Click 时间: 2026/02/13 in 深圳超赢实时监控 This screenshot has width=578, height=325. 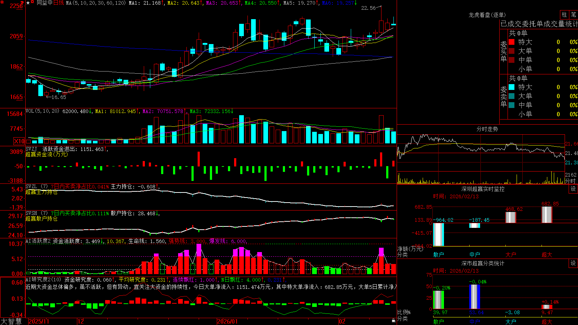click(456, 196)
